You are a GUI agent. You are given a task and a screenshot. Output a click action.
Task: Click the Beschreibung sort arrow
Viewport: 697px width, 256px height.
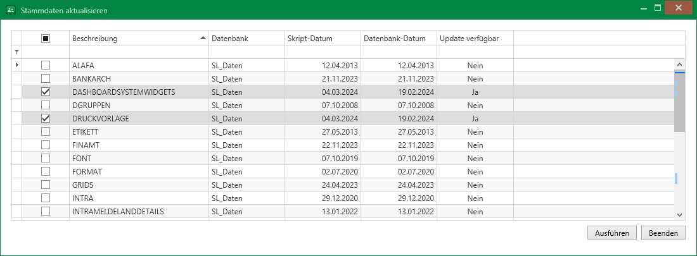click(x=203, y=39)
